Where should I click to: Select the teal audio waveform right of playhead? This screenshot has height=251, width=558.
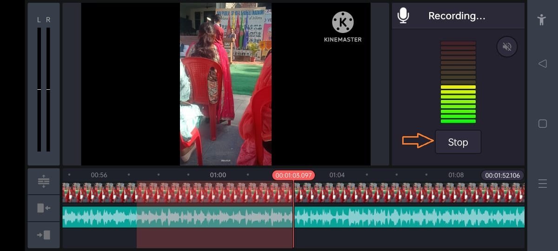pos(409,217)
